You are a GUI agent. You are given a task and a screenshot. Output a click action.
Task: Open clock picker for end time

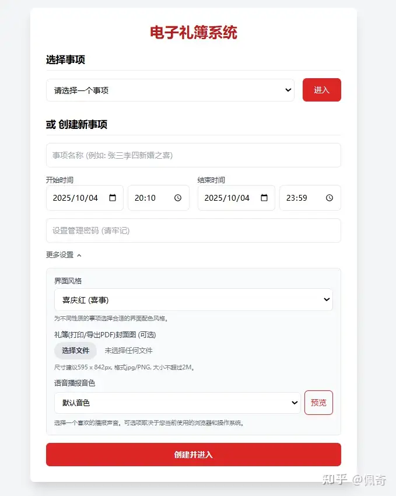330,198
